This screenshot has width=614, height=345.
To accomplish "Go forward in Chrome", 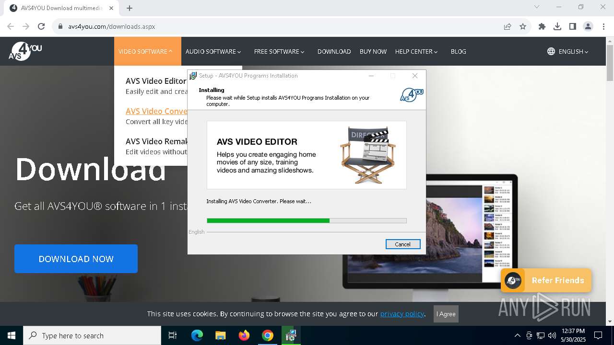I will tap(26, 26).
